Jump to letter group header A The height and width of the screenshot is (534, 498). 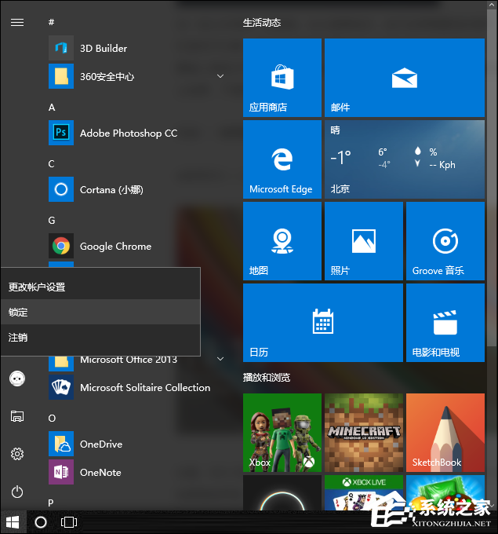click(52, 107)
